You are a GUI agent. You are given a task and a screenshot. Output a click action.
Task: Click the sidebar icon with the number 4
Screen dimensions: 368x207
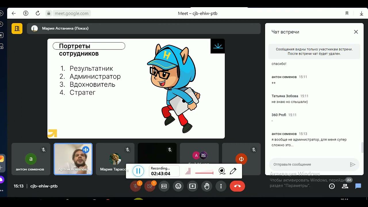click(1, 35)
